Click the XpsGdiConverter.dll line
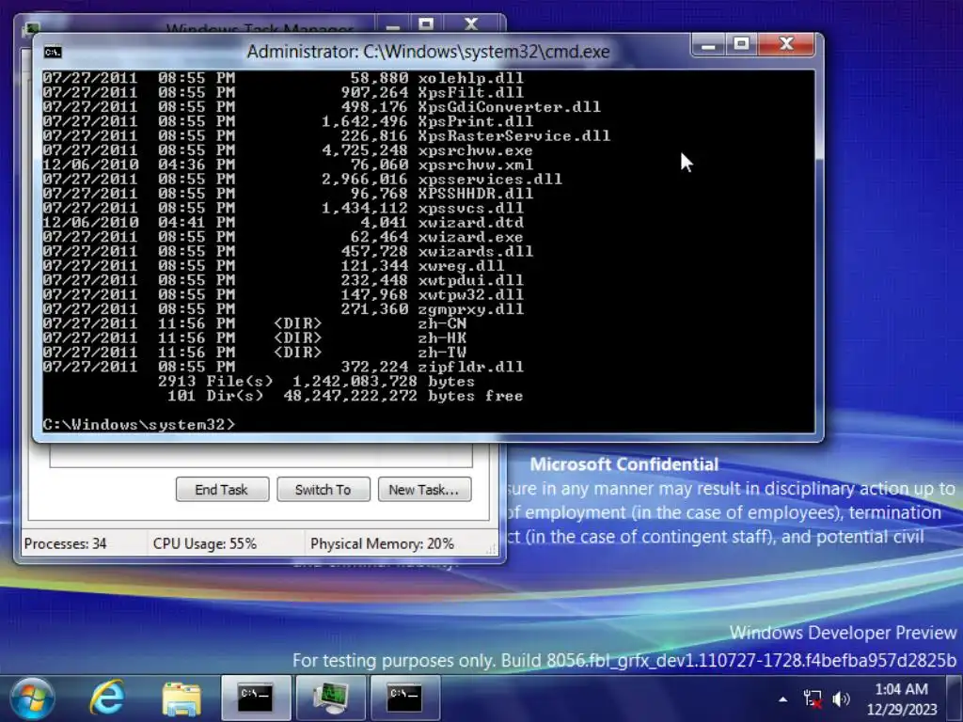Screen dimensions: 963x722 (x=322, y=107)
